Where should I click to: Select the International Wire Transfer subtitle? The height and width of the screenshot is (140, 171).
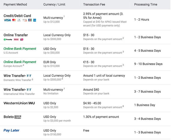click(x=19, y=94)
